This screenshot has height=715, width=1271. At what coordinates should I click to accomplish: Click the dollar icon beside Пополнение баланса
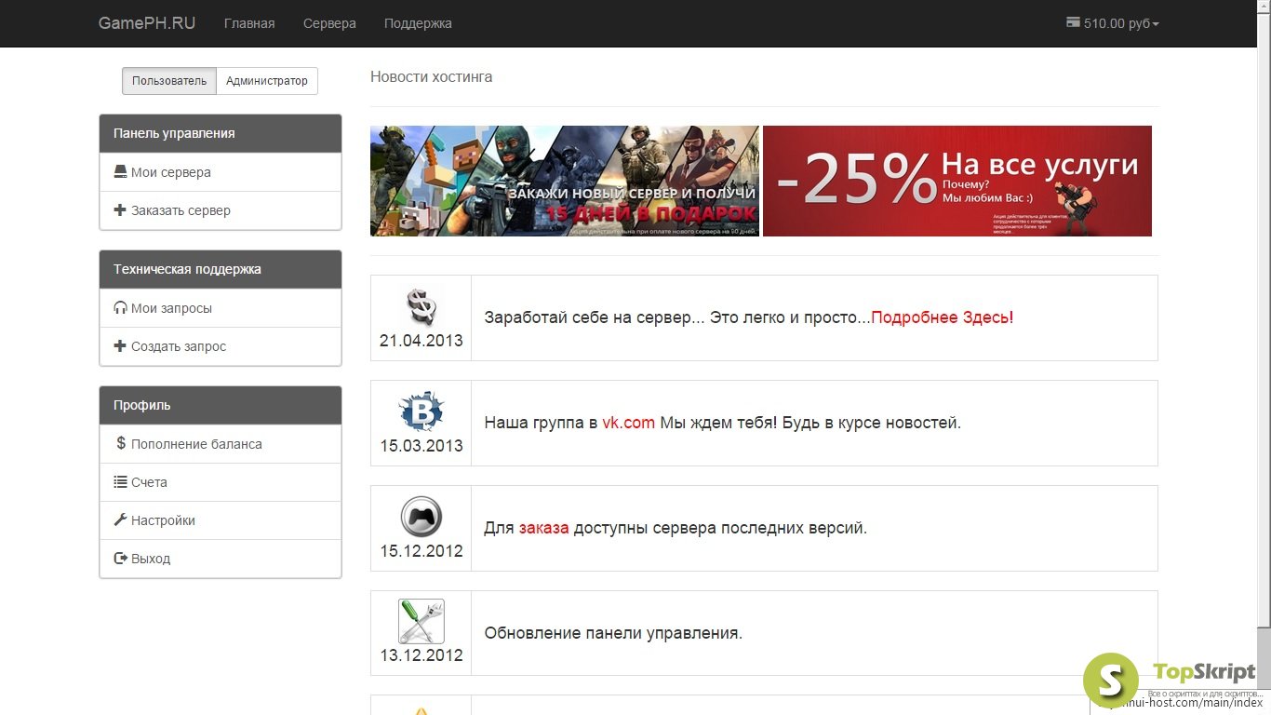coord(121,443)
